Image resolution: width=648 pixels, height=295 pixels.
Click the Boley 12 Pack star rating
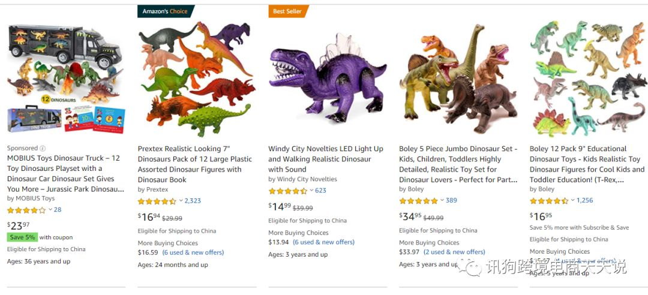coord(548,201)
